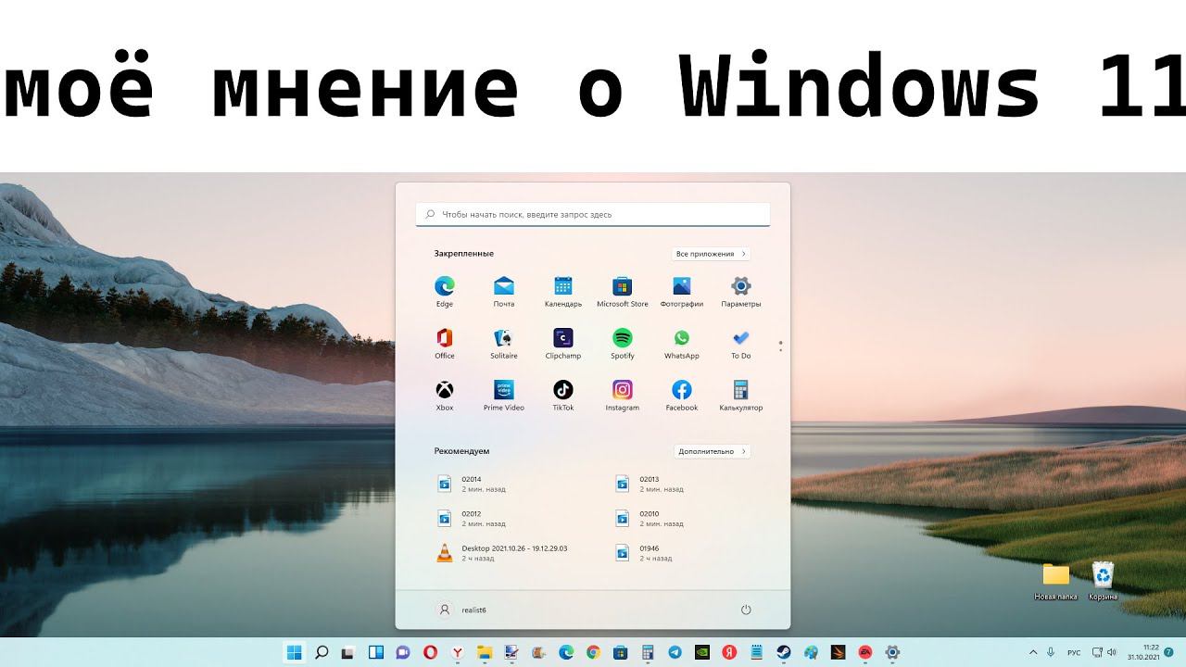Open the realist6 user account menu
Screen dimensions: 1186x667
pyautogui.click(x=461, y=610)
